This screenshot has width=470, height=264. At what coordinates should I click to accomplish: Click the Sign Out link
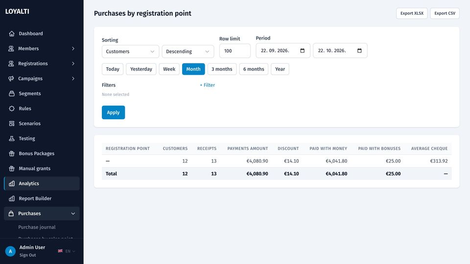click(x=27, y=255)
